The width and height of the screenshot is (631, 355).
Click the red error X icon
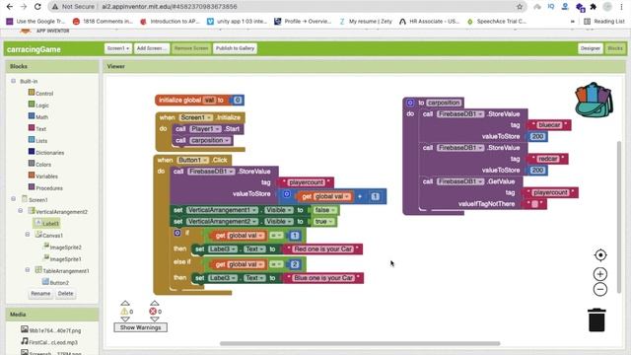pos(153,312)
